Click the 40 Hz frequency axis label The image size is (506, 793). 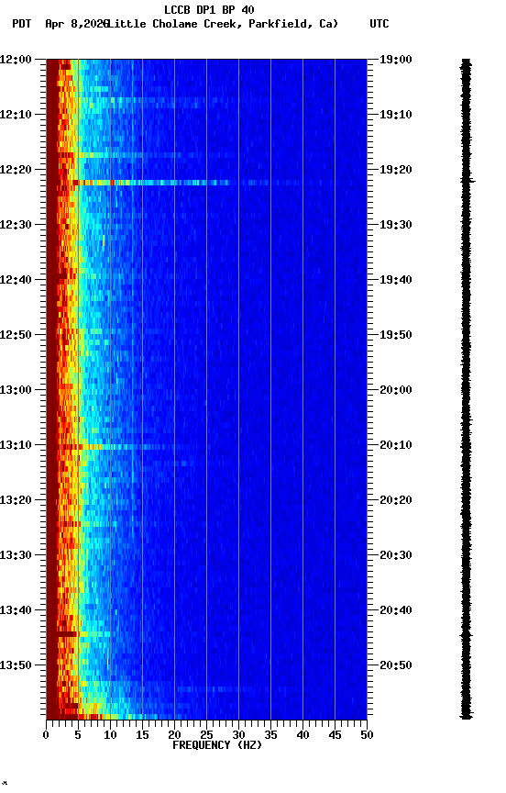pos(303,735)
